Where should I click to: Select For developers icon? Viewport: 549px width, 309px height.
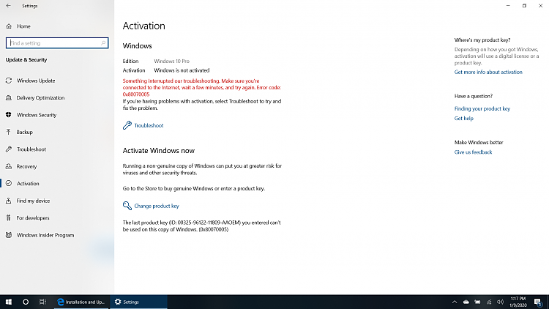[x=9, y=218]
